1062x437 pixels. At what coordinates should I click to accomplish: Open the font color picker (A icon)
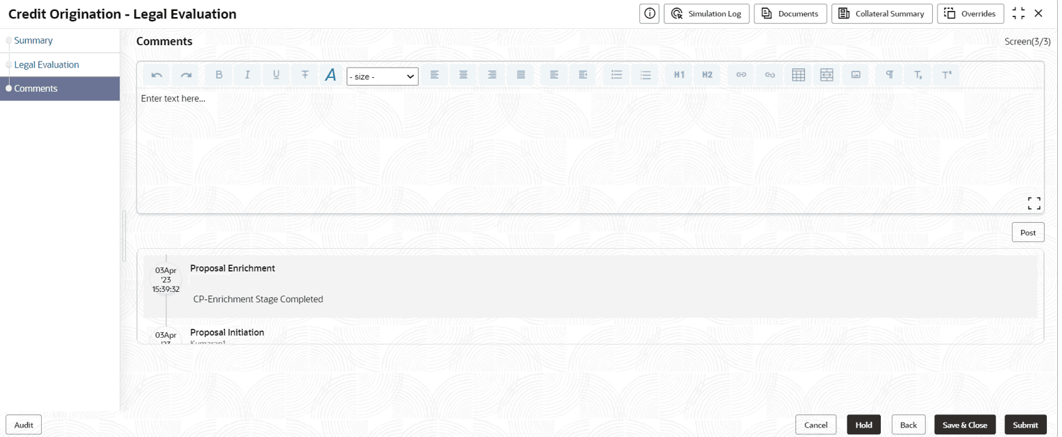pyautogui.click(x=330, y=75)
